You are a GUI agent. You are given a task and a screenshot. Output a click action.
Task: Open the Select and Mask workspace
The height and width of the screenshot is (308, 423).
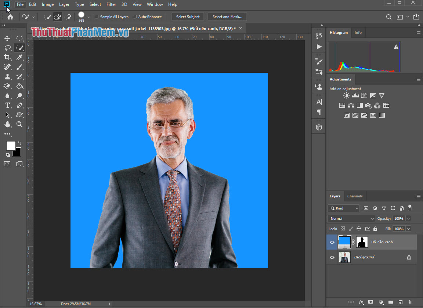(227, 17)
